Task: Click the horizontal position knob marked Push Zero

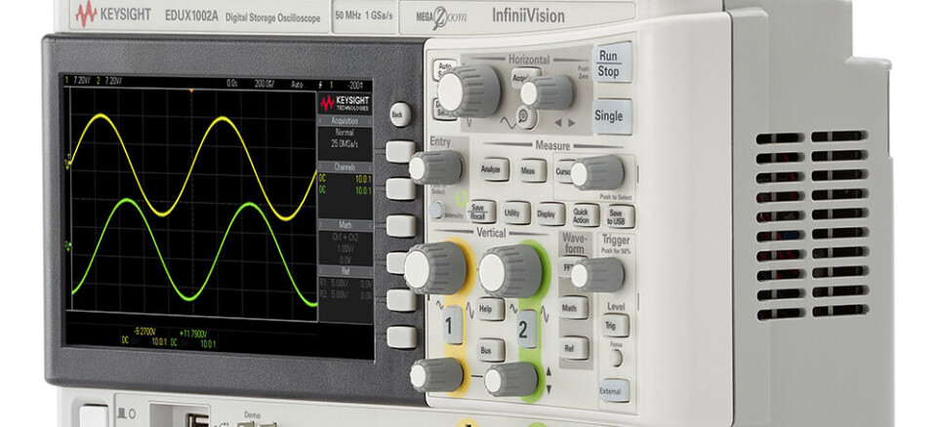Action: click(547, 93)
